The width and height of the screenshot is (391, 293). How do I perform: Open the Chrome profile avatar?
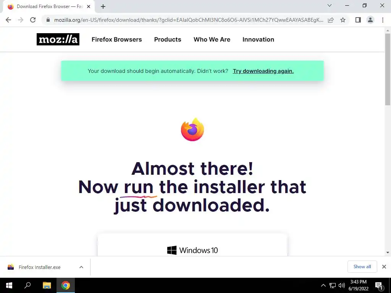tap(370, 20)
